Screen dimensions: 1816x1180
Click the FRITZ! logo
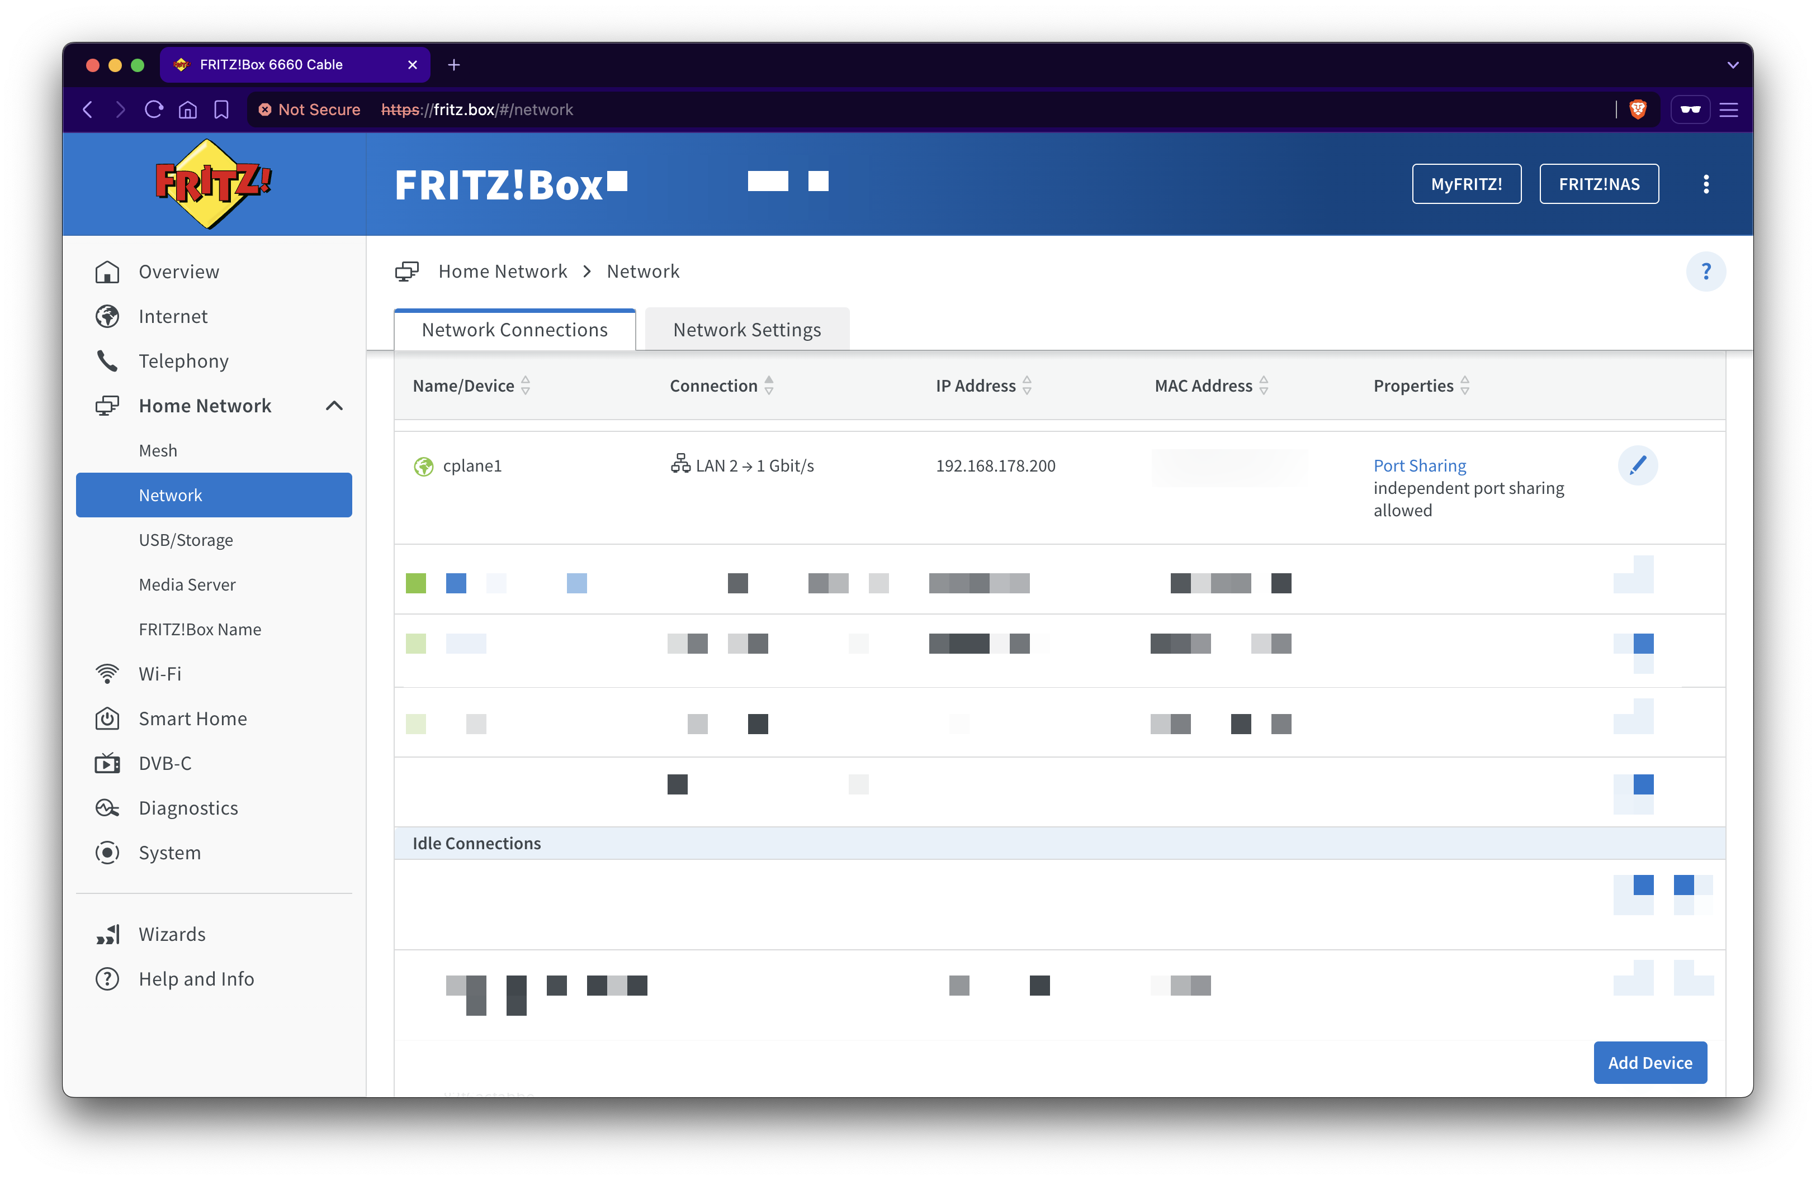click(213, 184)
